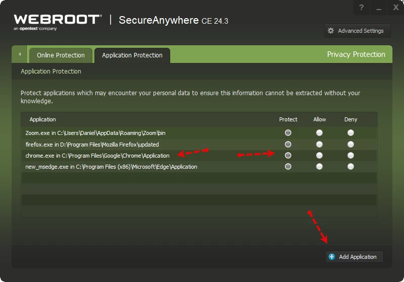The width and height of the screenshot is (404, 282).
Task: Click the Privacy Protection heading
Action: pos(356,54)
